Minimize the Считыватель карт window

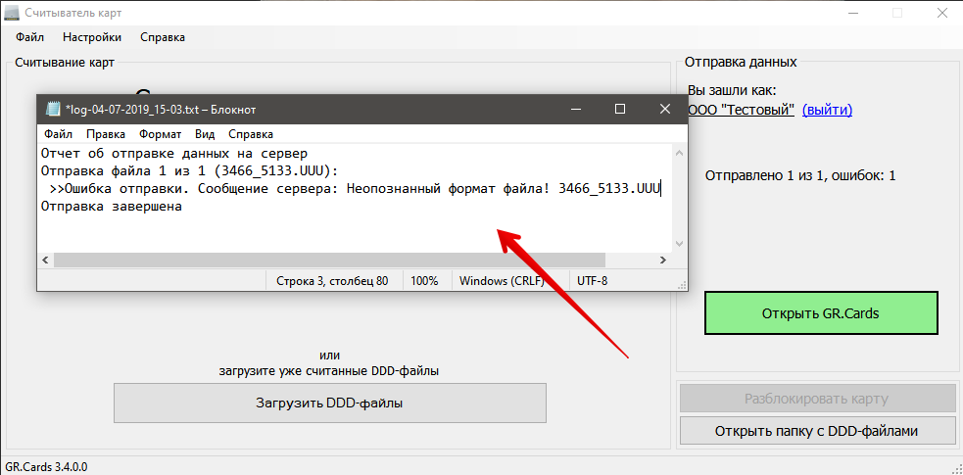point(853,13)
